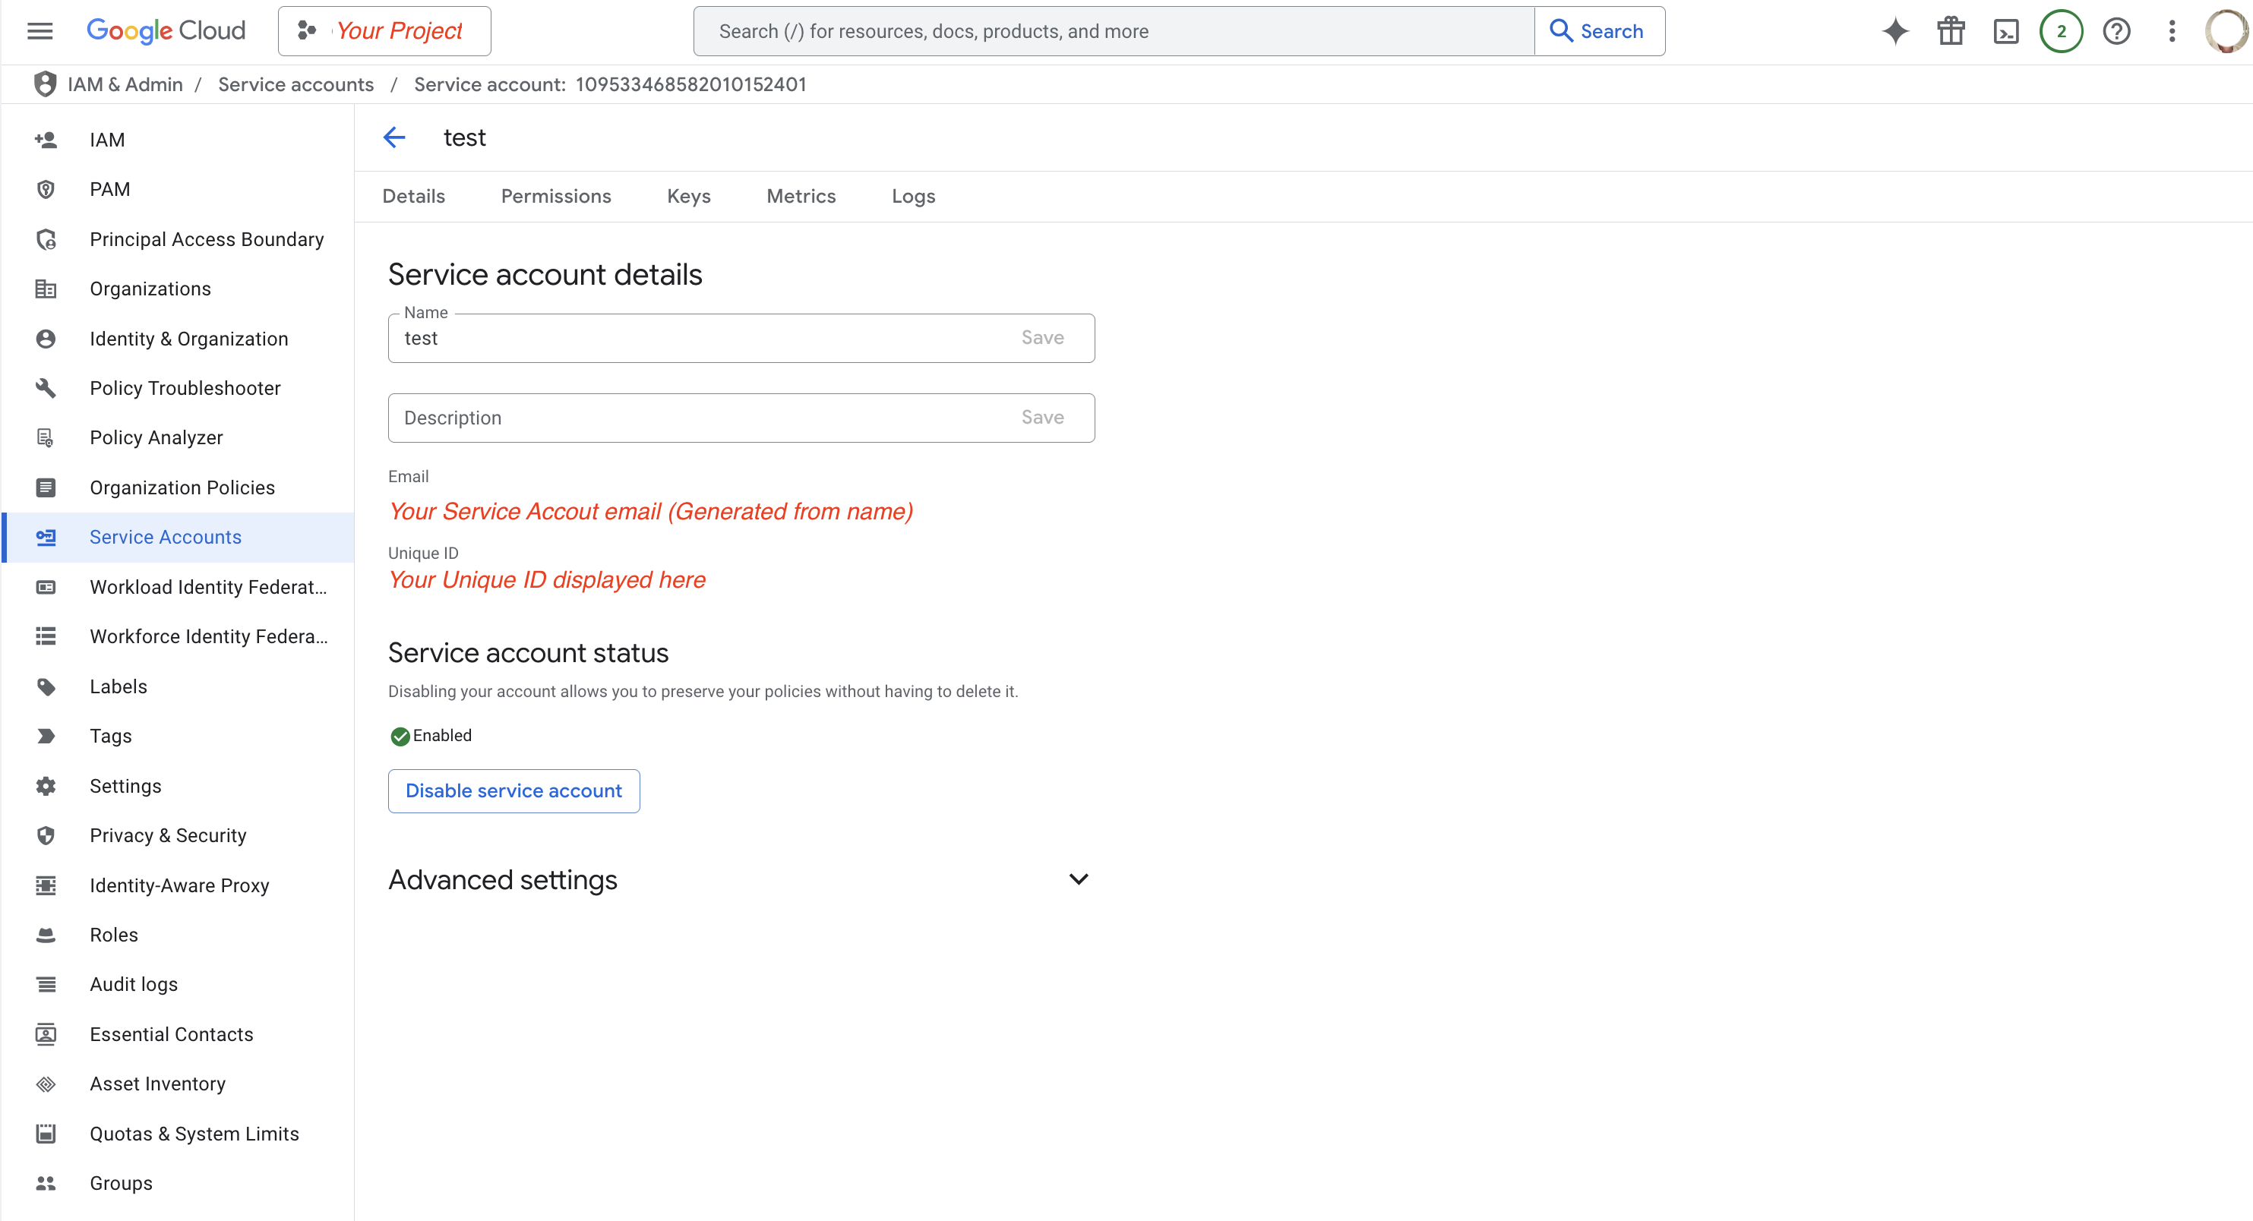Switch to the Logs tab
Image resolution: width=2253 pixels, height=1221 pixels.
click(x=913, y=197)
